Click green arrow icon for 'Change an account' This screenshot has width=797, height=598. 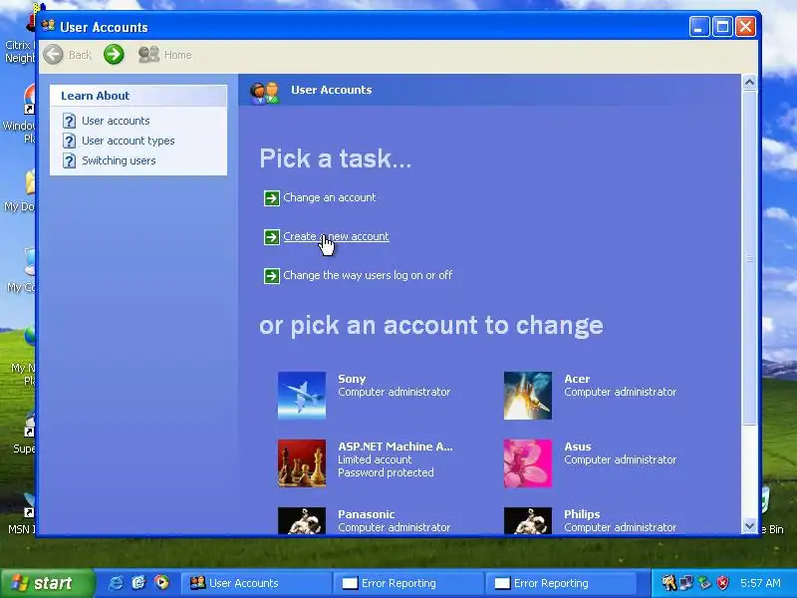click(271, 197)
